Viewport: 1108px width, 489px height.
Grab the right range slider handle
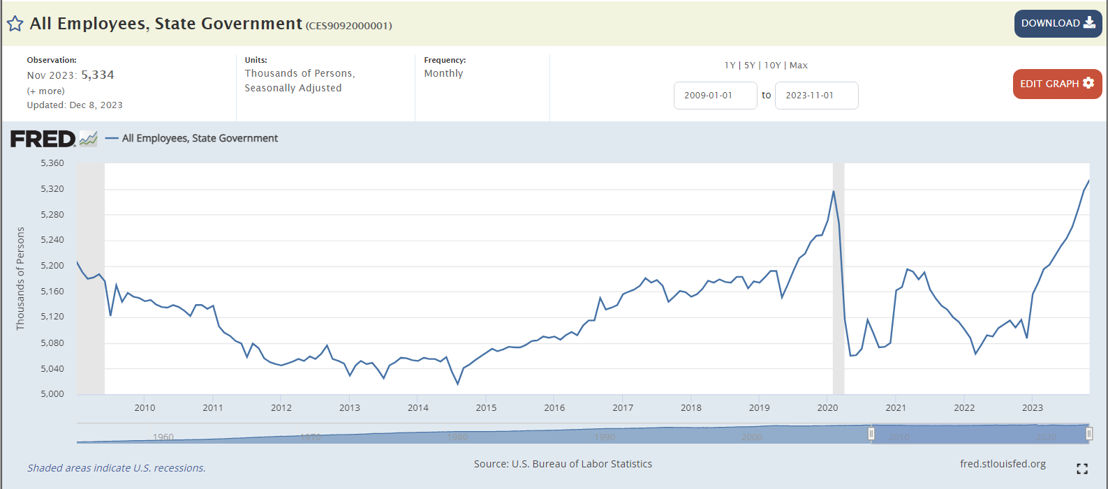pyautogui.click(x=1089, y=434)
